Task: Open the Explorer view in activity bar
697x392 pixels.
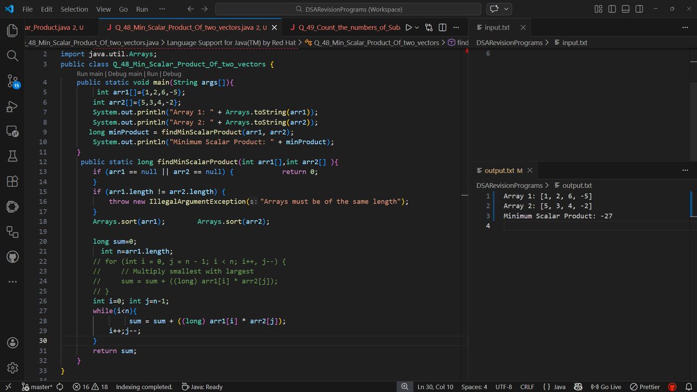Action: (13, 31)
